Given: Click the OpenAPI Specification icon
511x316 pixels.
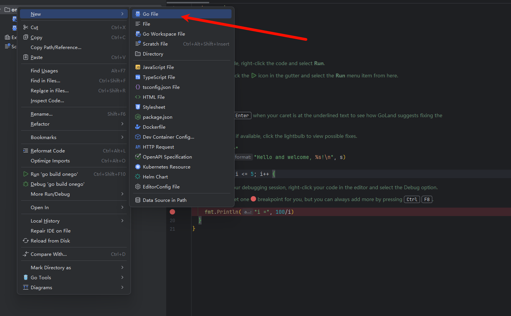Looking at the screenshot, I should click(x=138, y=157).
